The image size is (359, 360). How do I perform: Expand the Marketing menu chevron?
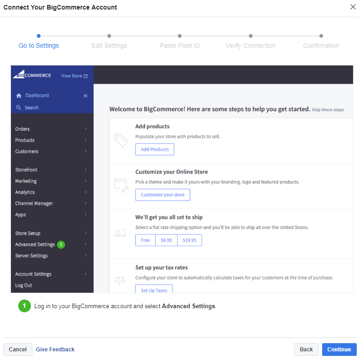coord(86,181)
